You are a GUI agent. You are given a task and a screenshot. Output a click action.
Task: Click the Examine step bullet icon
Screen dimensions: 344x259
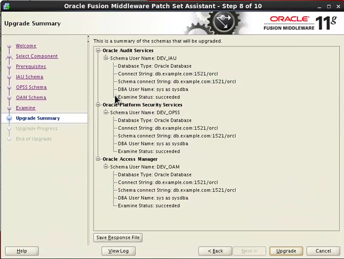coord(9,108)
